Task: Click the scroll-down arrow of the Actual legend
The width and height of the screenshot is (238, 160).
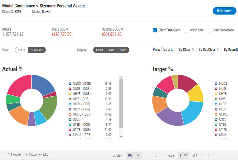Action: [121, 136]
